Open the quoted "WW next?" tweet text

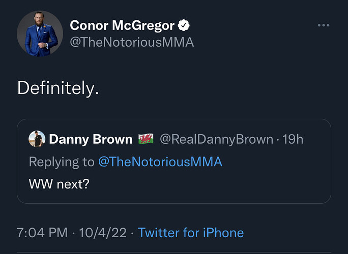(59, 183)
